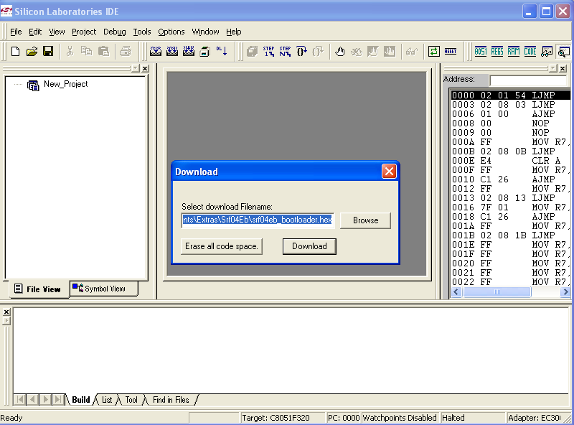Click the greyed glasses watch icon
Screen dimensions: 574x425
[412, 51]
